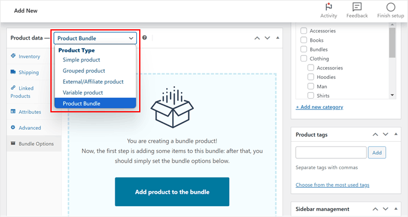Open the Product Bundle type dropdown
This screenshot has height=217, width=408.
coord(95,38)
